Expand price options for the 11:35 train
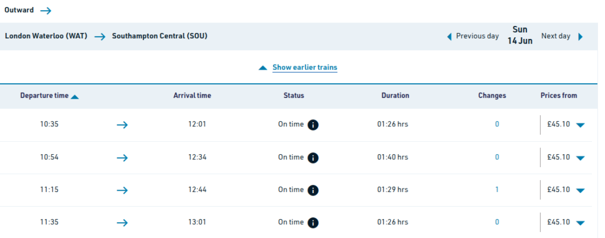Image resolution: width=605 pixels, height=238 pixels. 580,223
